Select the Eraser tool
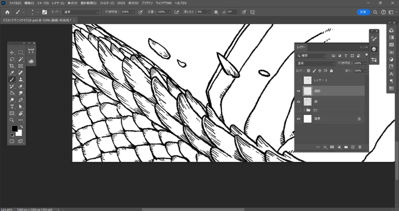 [x=21, y=86]
